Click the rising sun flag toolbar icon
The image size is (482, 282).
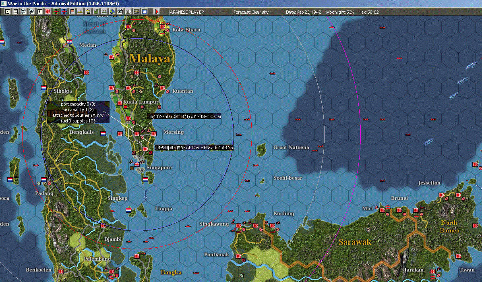pos(48,12)
